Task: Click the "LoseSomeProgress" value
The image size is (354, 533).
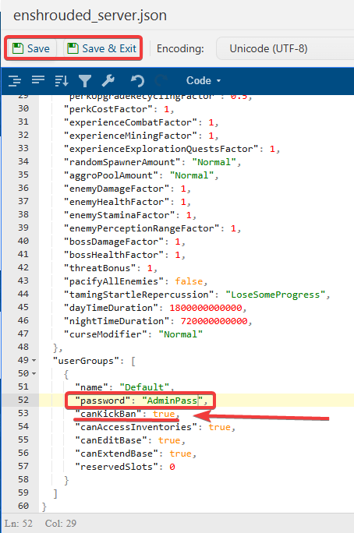Action: tap(275, 295)
